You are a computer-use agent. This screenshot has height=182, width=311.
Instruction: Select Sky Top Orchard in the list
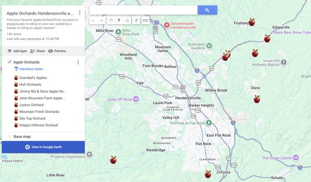click(x=32, y=119)
